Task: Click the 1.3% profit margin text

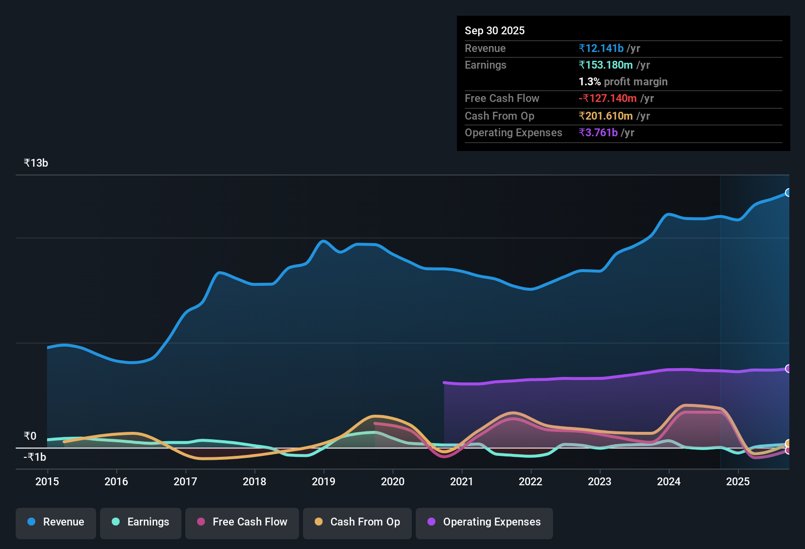Action: (x=623, y=82)
